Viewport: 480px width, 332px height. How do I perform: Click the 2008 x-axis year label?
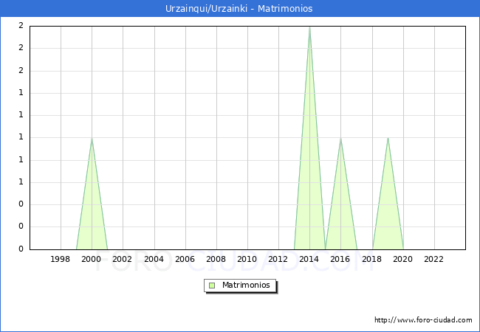[216, 259]
